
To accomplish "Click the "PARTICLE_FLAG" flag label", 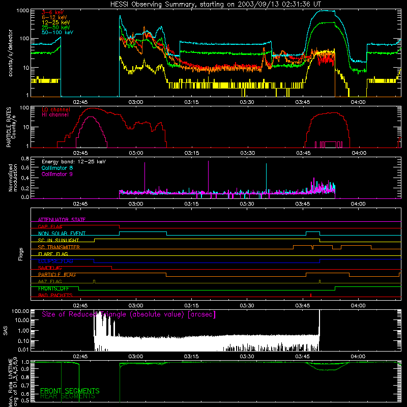I will [x=57, y=275].
